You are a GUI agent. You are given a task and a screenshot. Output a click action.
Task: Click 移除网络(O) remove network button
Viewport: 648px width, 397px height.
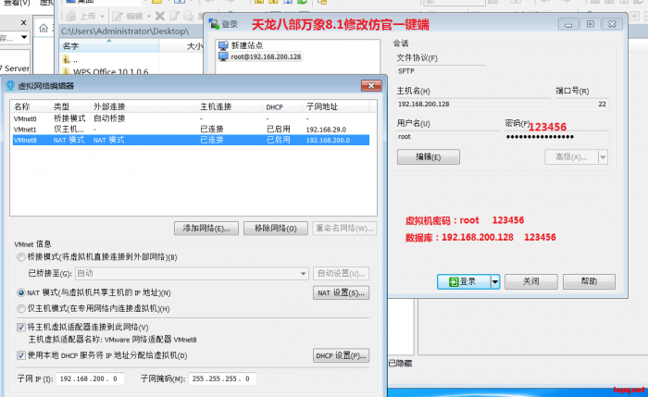coord(276,229)
